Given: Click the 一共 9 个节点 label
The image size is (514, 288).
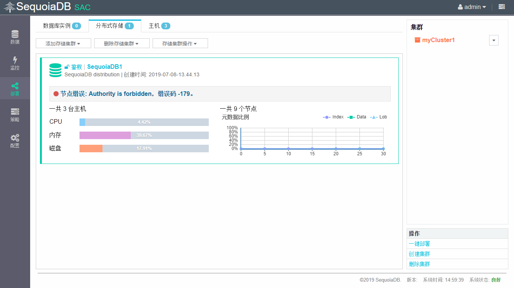Looking at the screenshot, I should pyautogui.click(x=238, y=109).
